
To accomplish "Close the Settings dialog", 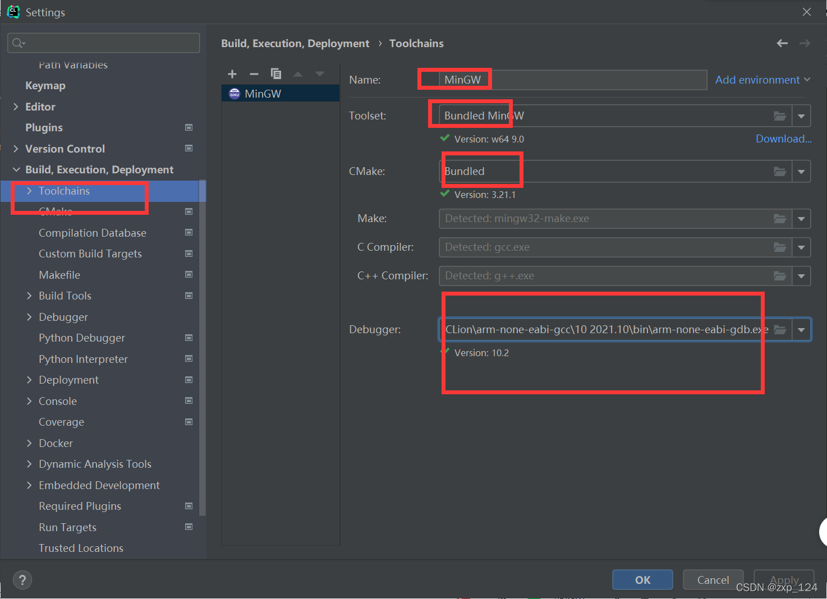I will point(807,12).
